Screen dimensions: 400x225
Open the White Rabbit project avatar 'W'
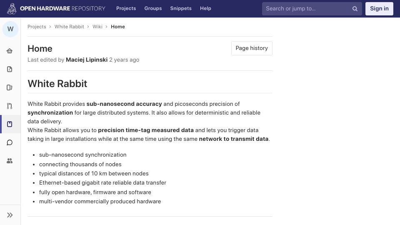coord(10,29)
